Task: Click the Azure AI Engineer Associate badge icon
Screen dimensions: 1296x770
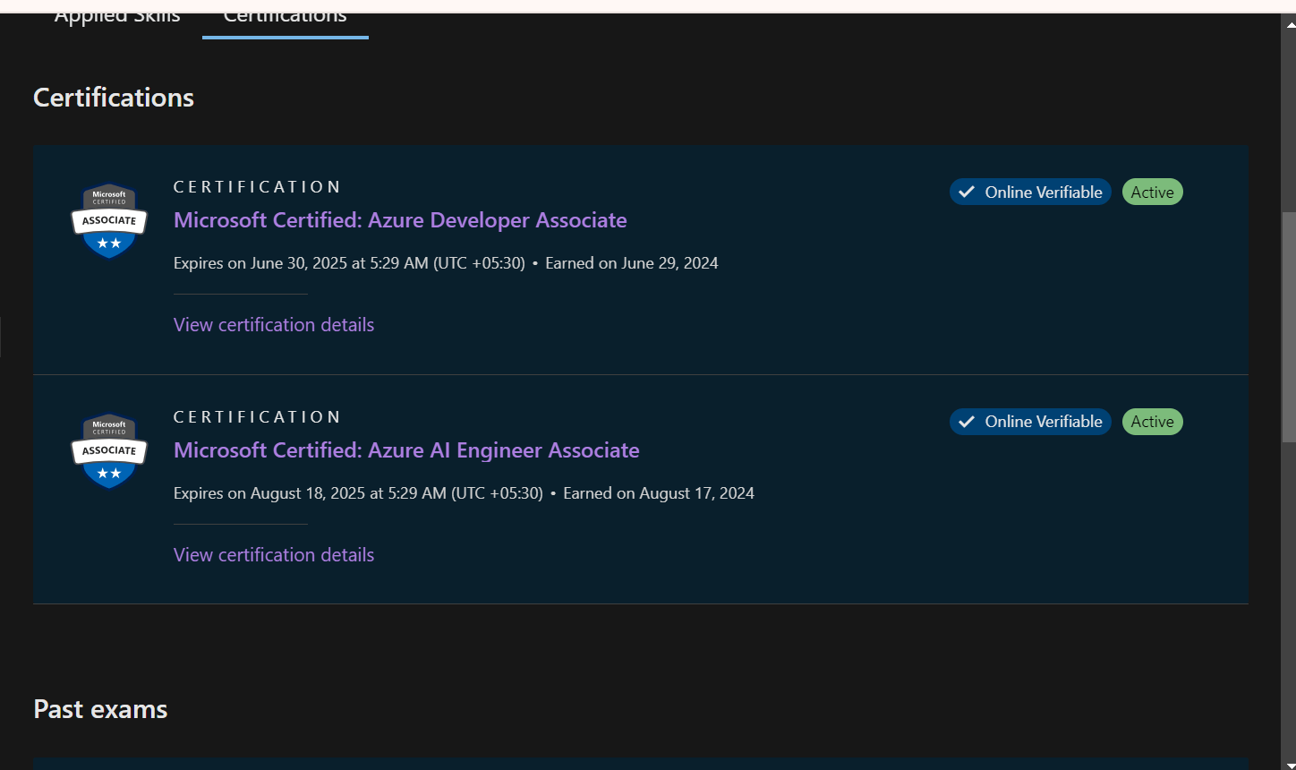Action: click(108, 449)
